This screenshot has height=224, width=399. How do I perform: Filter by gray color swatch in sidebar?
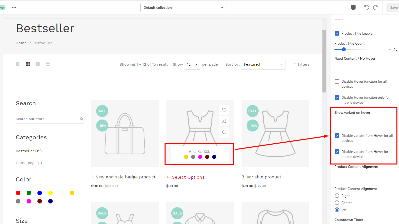coord(18,201)
